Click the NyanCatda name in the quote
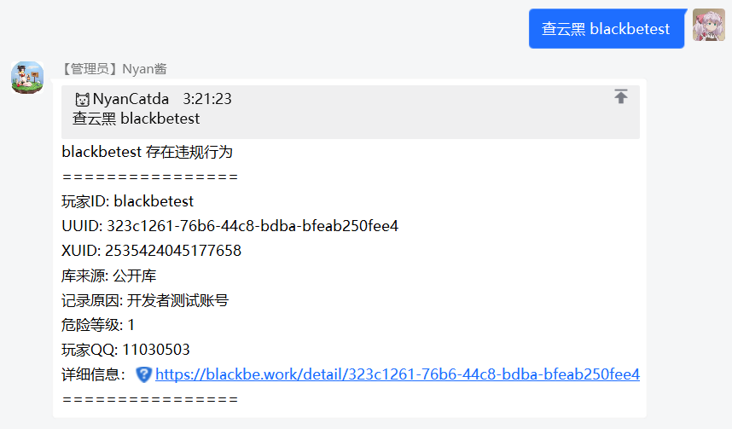Screen dimensions: 732x429 pos(131,99)
